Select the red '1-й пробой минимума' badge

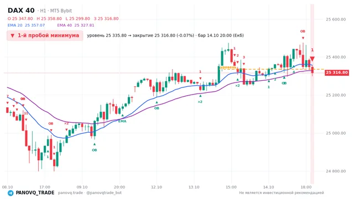(x=45, y=35)
